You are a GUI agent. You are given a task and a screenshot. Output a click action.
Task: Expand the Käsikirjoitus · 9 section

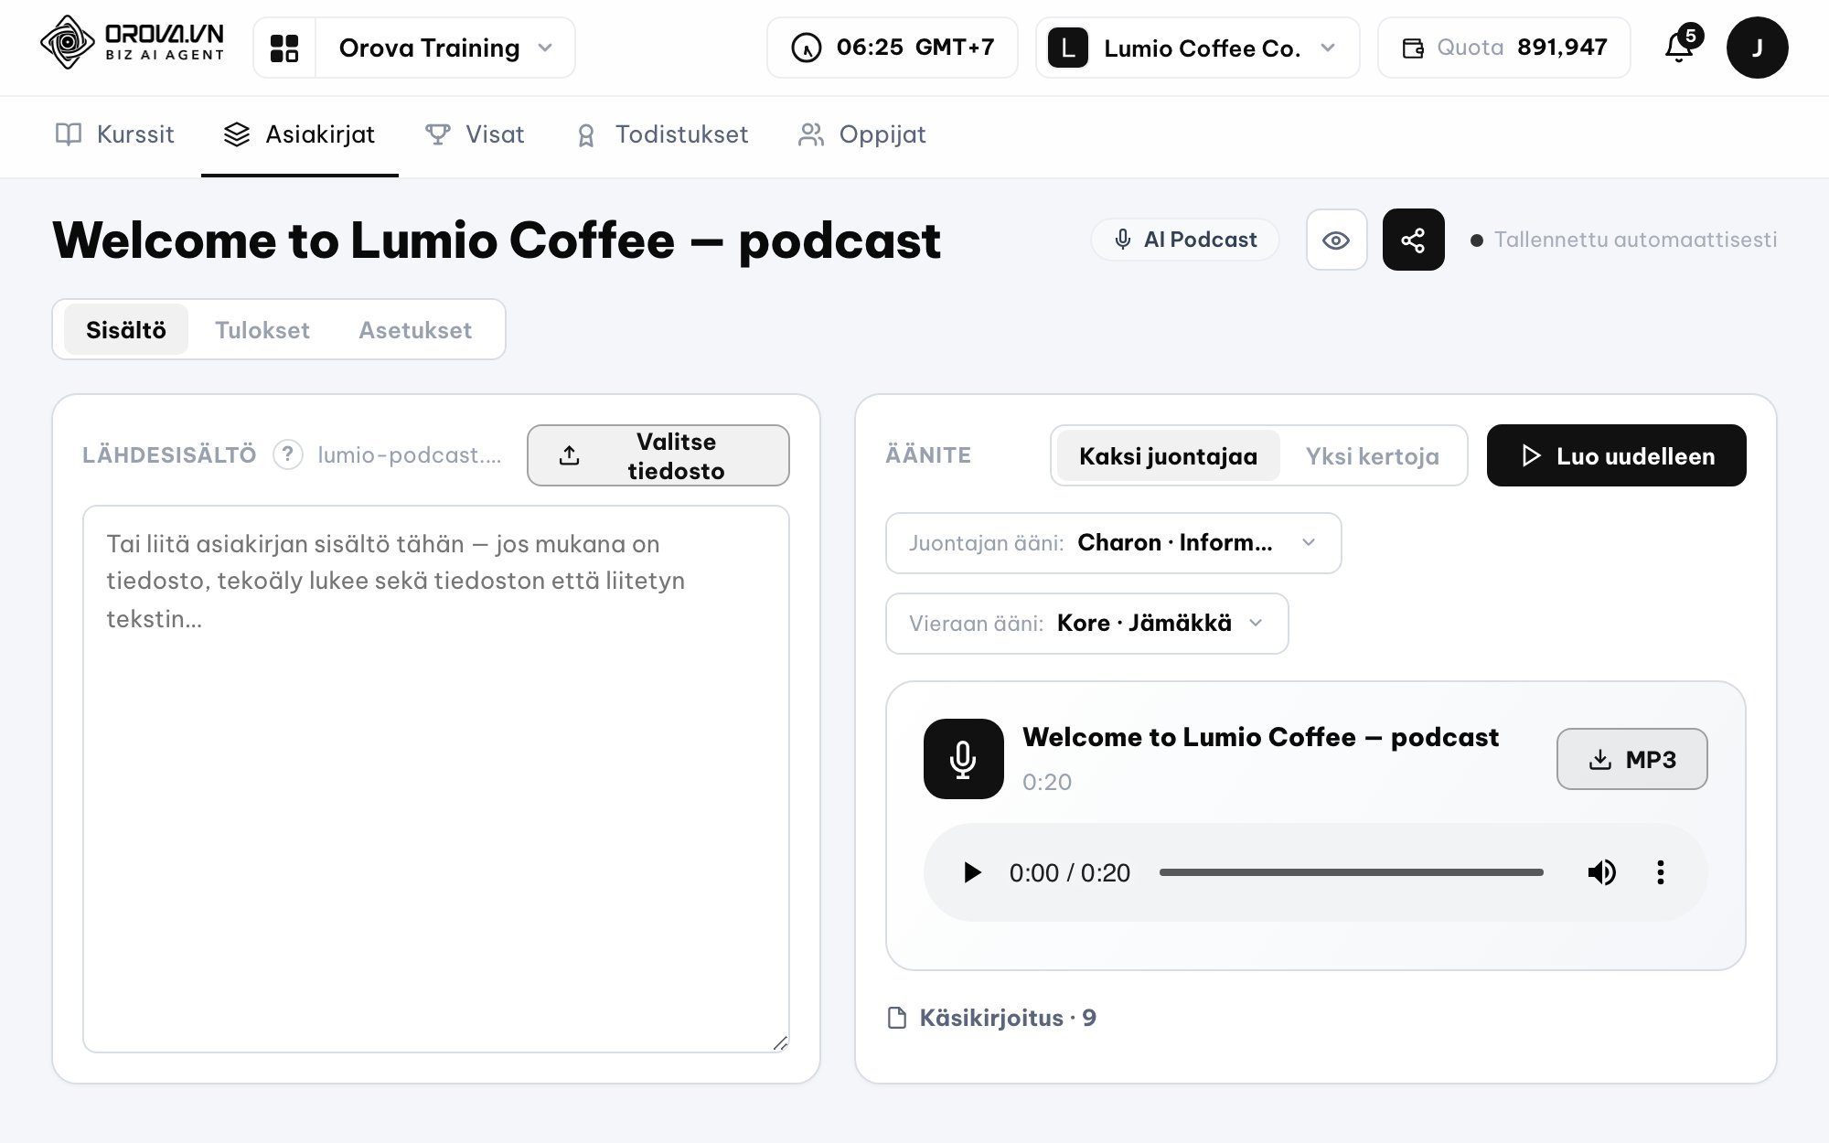992,1018
